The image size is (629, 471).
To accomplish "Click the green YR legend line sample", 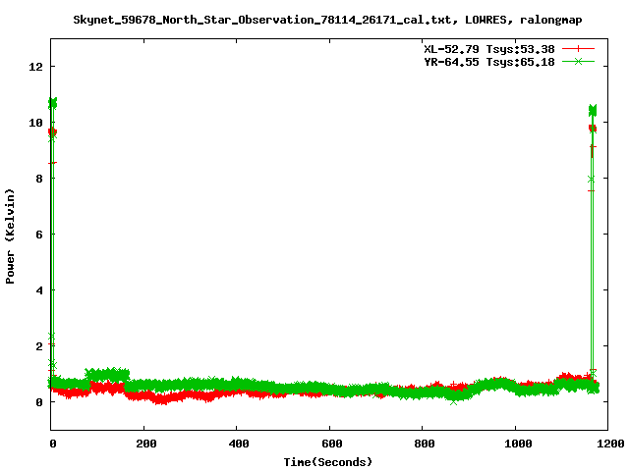I will 578,61.
